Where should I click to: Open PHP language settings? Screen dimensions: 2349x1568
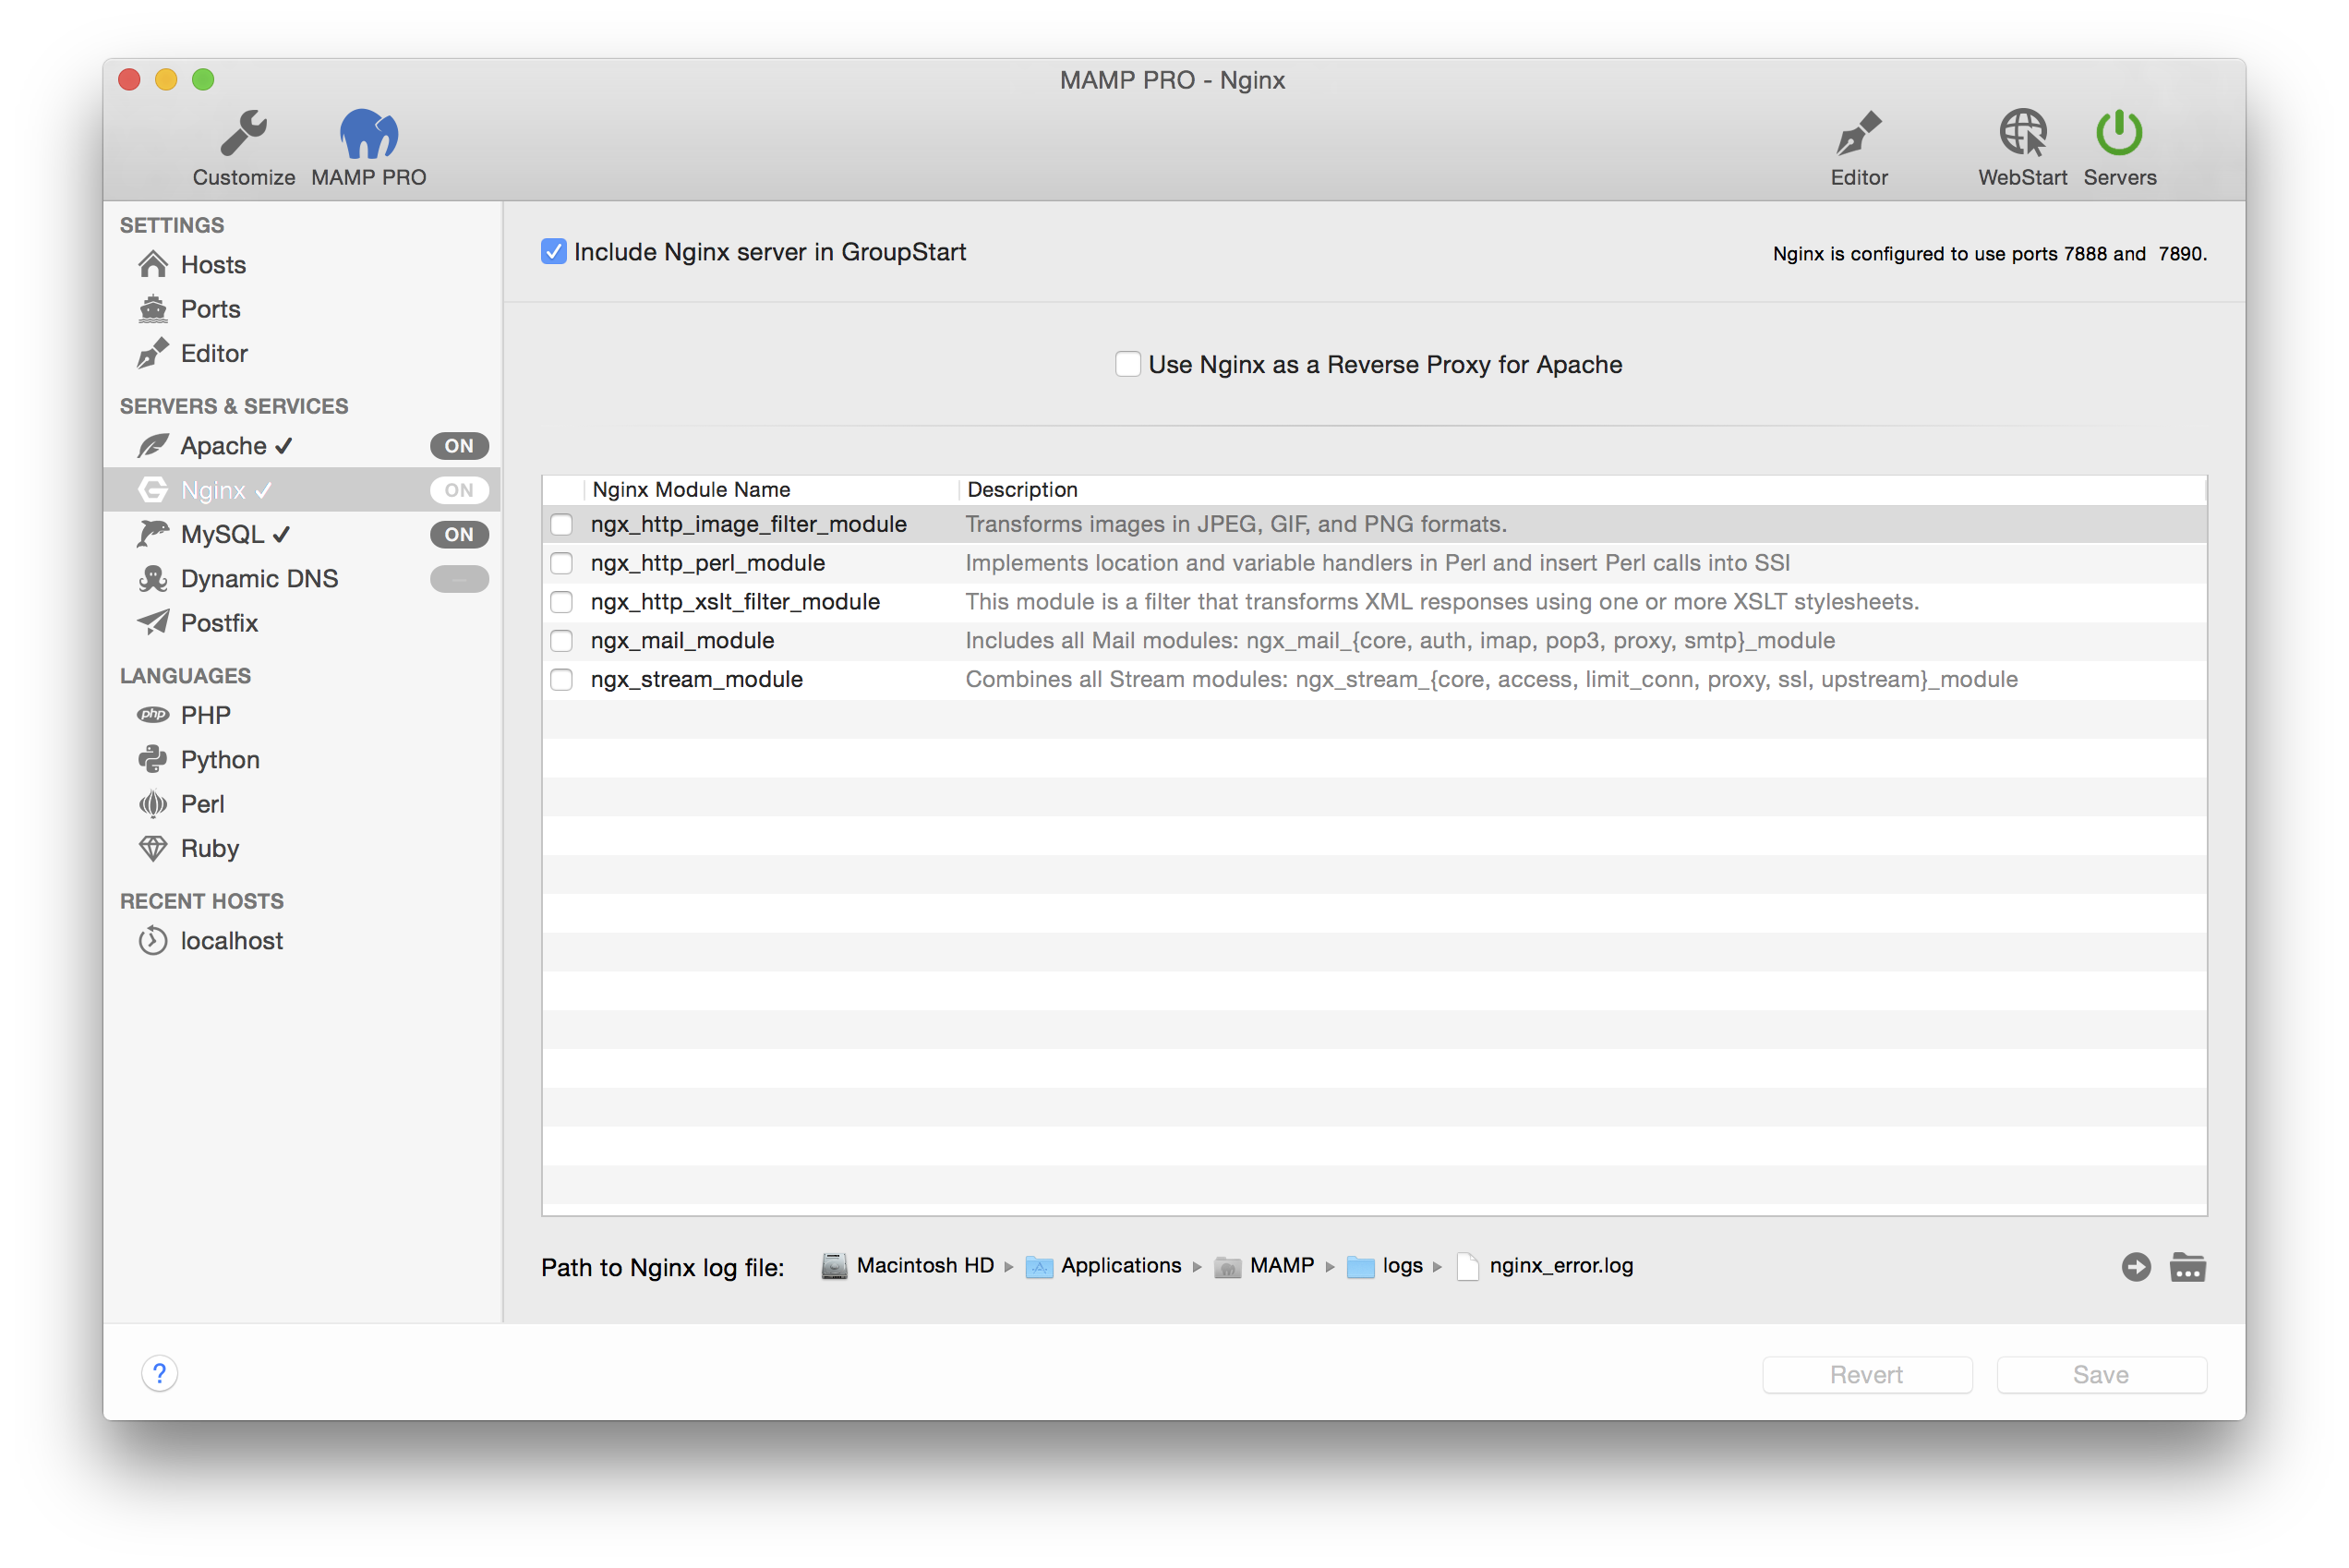(205, 715)
